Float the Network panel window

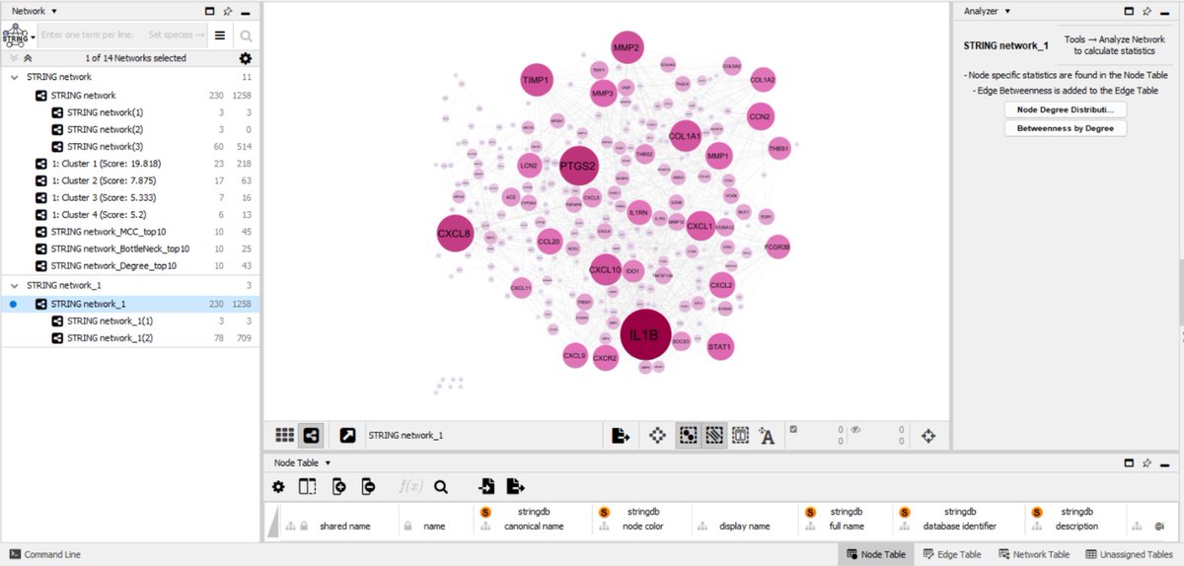[209, 11]
